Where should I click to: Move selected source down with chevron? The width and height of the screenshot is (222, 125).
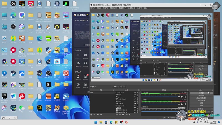[x=130, y=114]
